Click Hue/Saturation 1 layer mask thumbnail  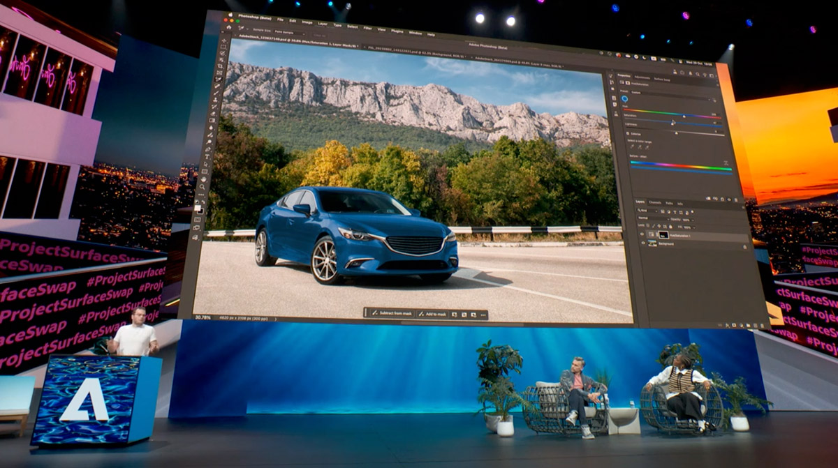pyautogui.click(x=663, y=235)
